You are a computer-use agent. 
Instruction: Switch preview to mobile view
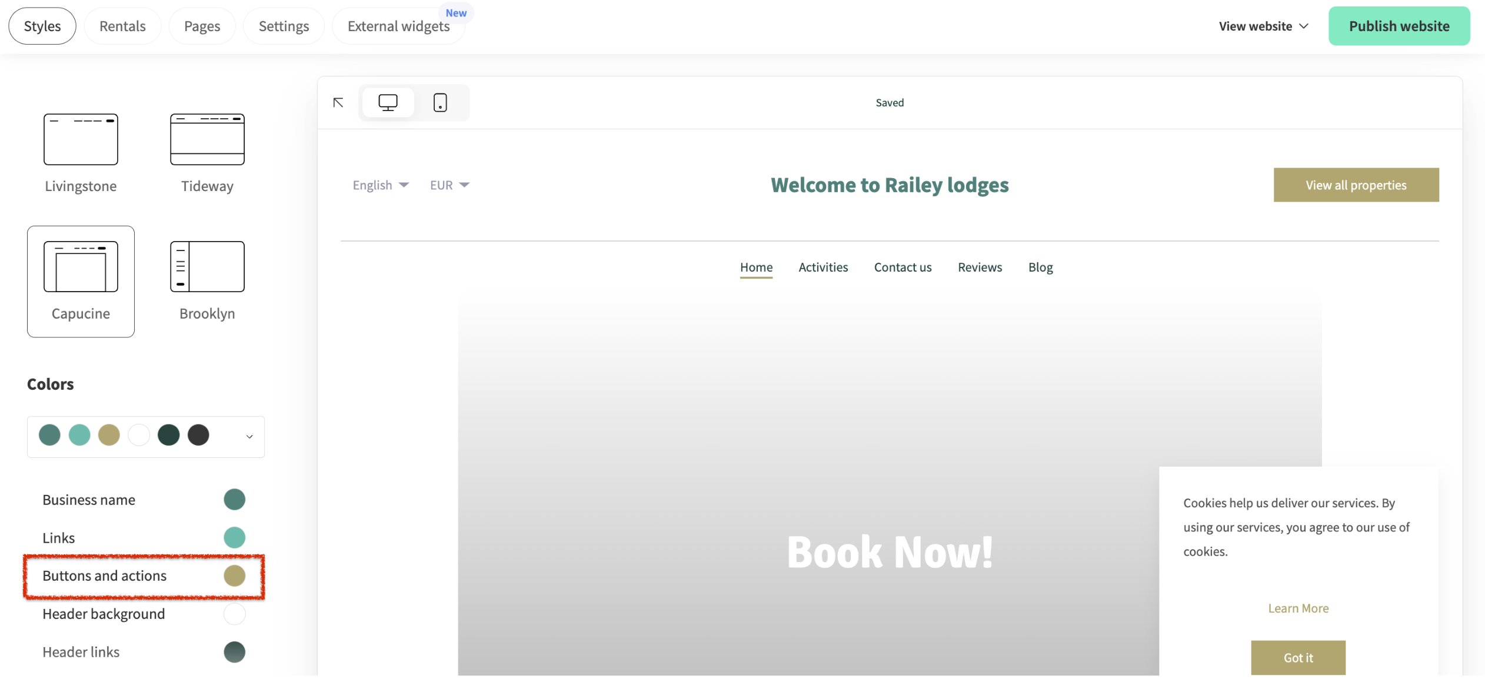440,102
